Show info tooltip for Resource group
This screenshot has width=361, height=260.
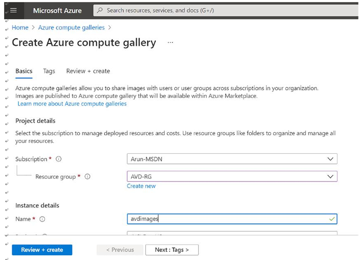coord(87,176)
